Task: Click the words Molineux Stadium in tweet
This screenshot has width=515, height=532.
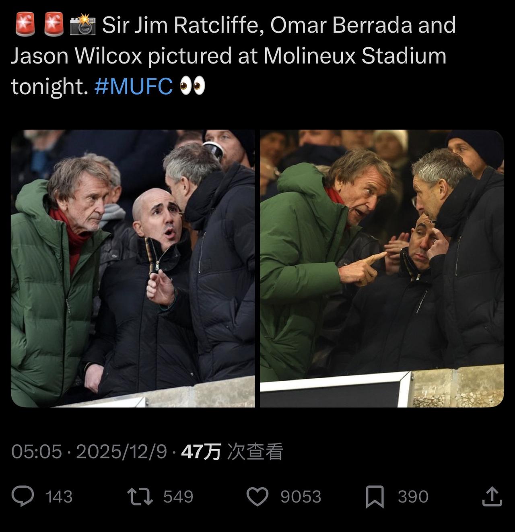Action: click(355, 56)
